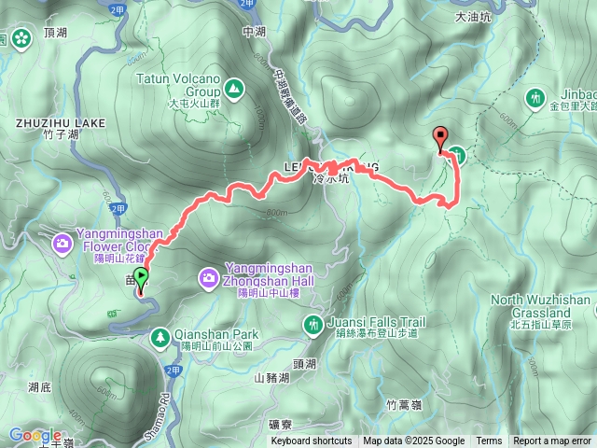Open Keyboard shortcuts

(312, 441)
